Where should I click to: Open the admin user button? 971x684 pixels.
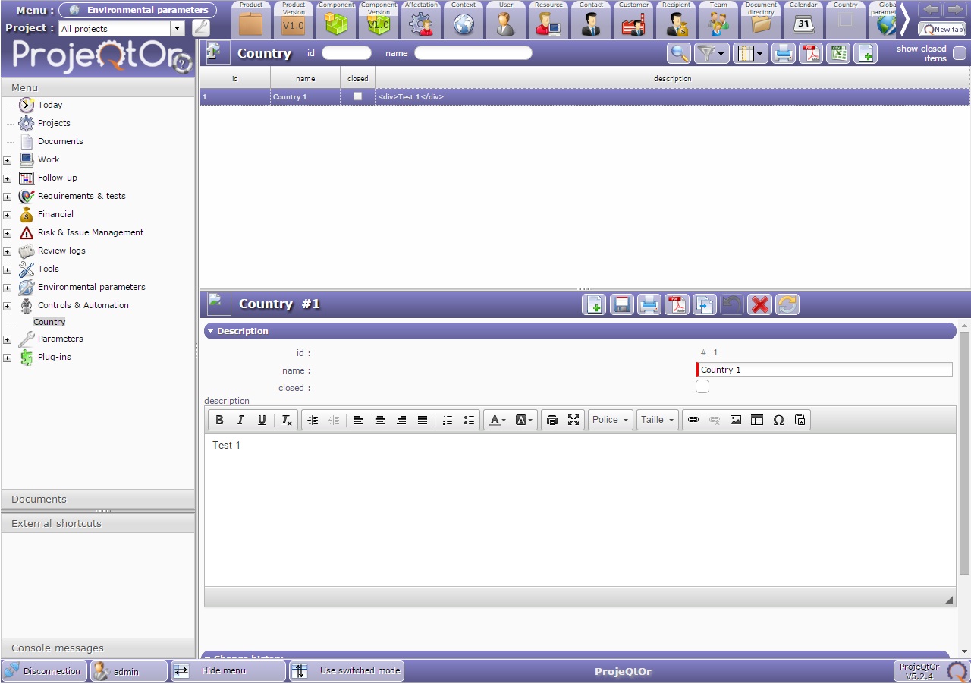pyautogui.click(x=128, y=671)
